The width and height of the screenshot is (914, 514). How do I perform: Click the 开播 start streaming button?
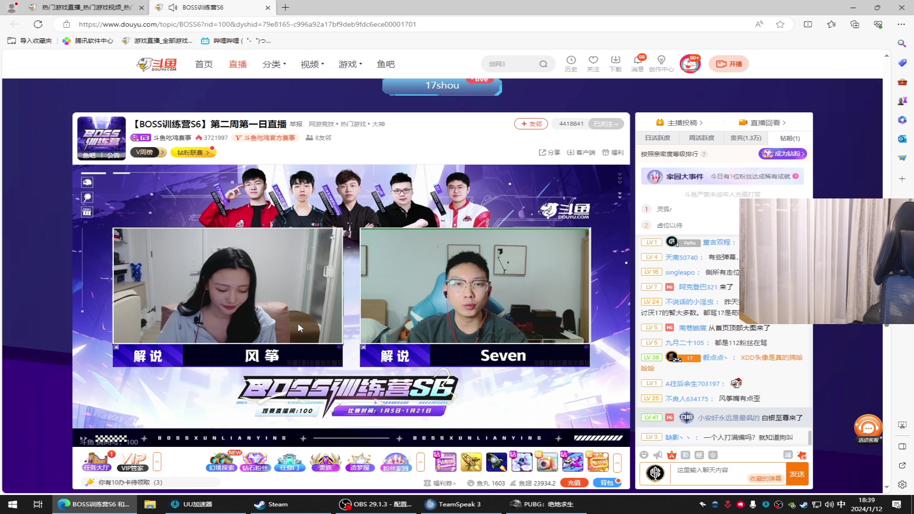point(729,64)
